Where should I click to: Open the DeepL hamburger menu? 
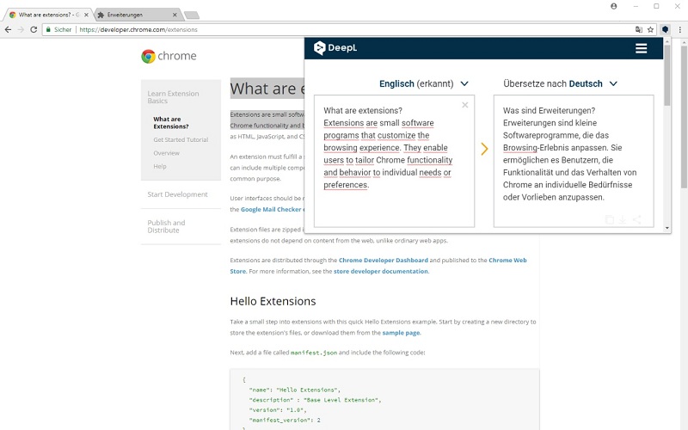[641, 48]
